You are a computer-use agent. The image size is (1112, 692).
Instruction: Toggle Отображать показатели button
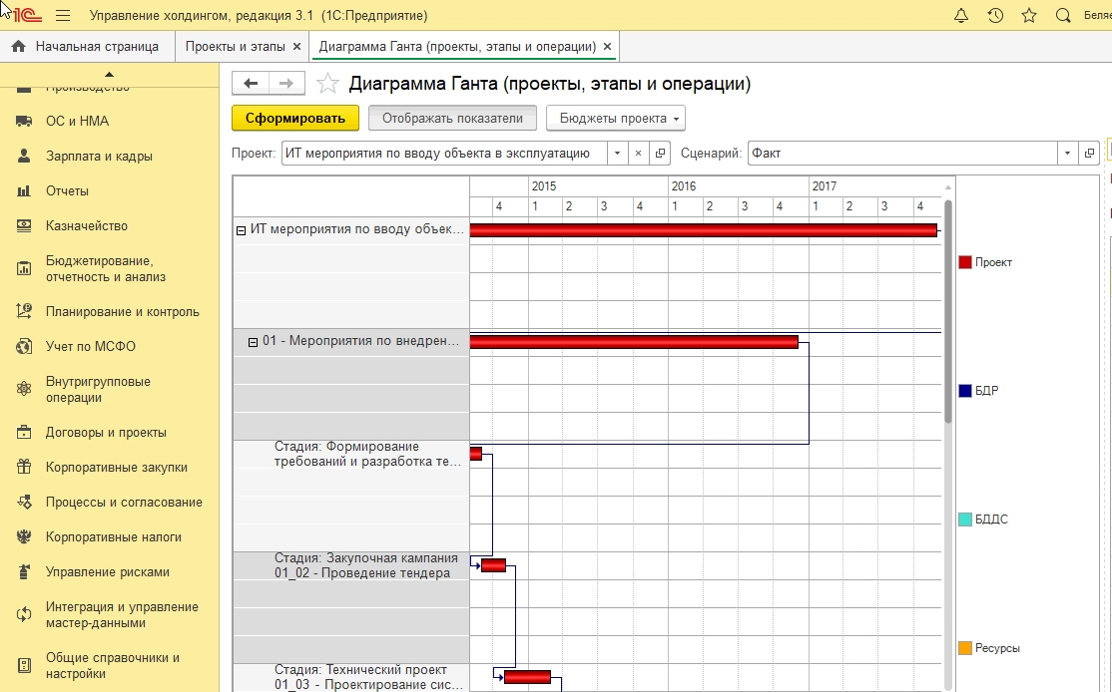click(x=452, y=119)
